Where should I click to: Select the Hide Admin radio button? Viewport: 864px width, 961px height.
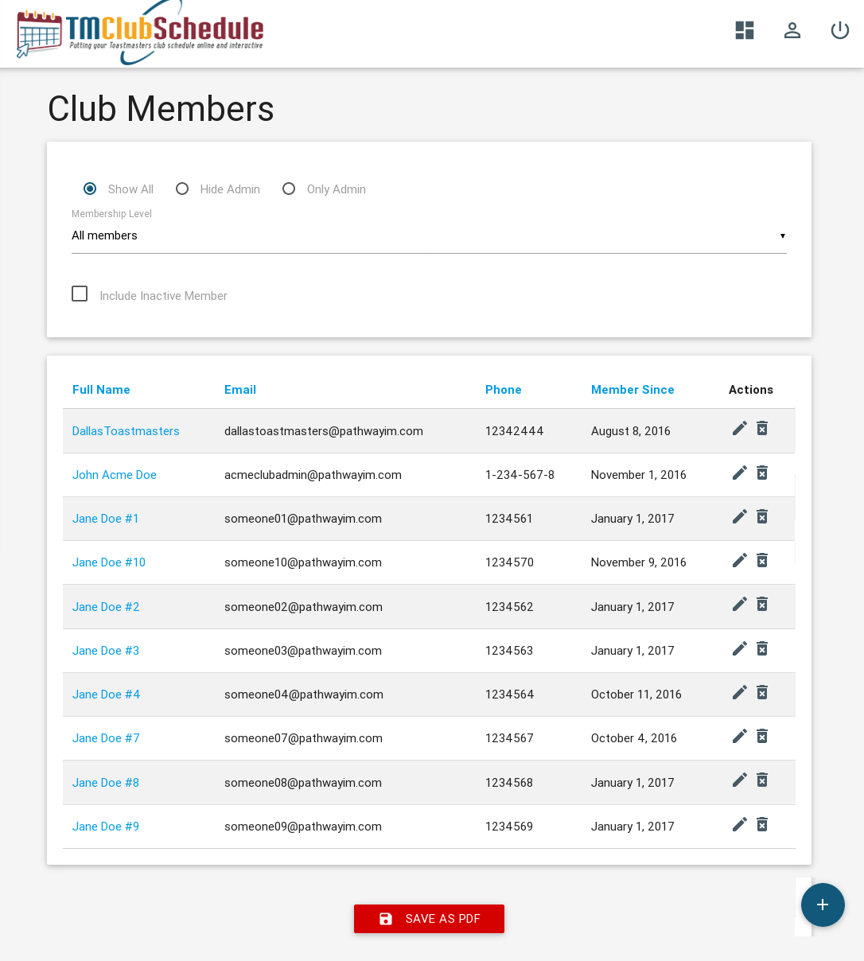pos(182,189)
